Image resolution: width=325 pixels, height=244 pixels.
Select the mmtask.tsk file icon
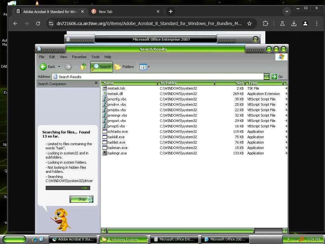[x=105, y=88]
